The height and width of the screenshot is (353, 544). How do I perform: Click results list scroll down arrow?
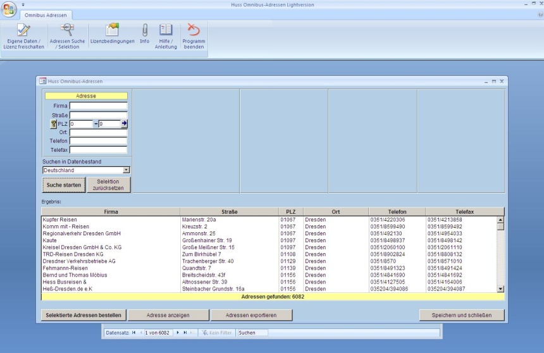500,288
